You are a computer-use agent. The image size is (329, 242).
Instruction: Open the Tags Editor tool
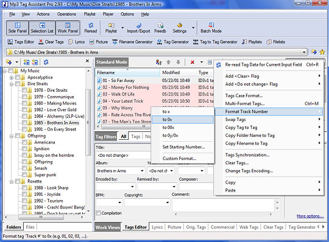pyautogui.click(x=21, y=42)
